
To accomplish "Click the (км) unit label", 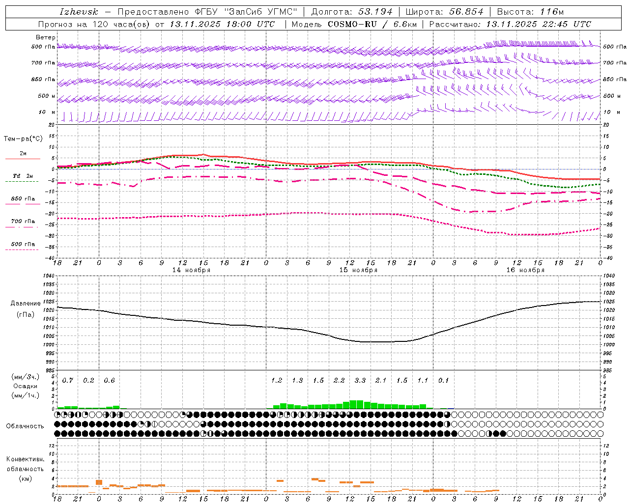I will pos(26,478).
